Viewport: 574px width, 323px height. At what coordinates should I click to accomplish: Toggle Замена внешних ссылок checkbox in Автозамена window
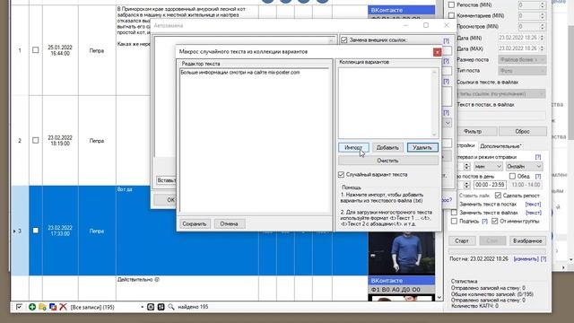coord(344,39)
